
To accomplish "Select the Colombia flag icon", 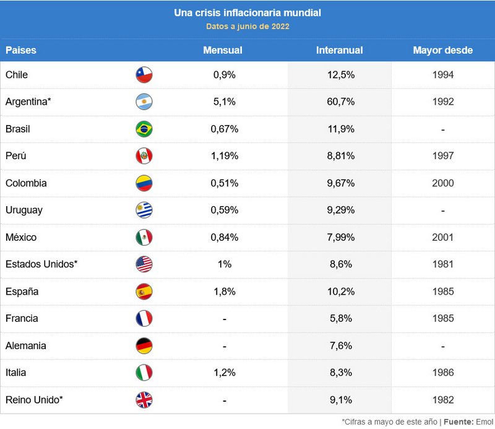I will (144, 183).
